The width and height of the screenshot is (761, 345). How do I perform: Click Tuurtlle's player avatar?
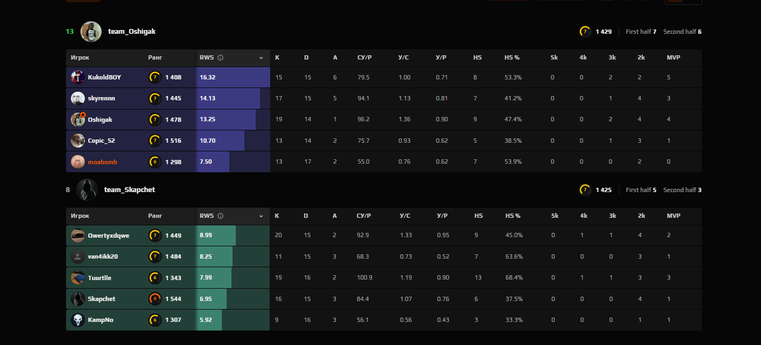point(78,278)
